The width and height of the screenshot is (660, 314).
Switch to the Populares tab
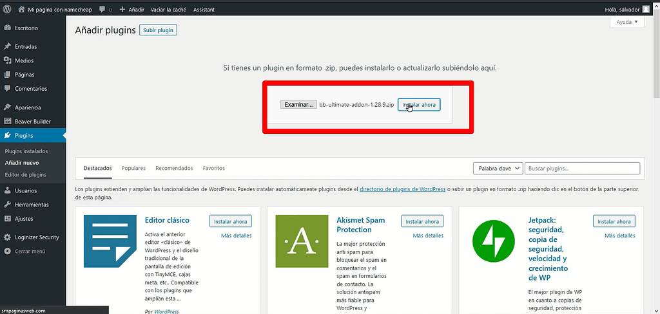click(133, 168)
